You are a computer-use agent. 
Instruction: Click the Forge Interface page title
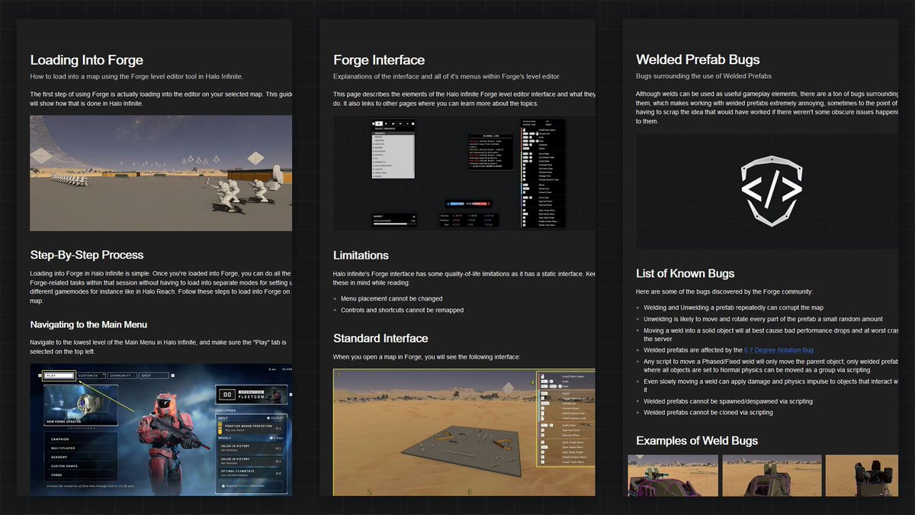tap(379, 60)
